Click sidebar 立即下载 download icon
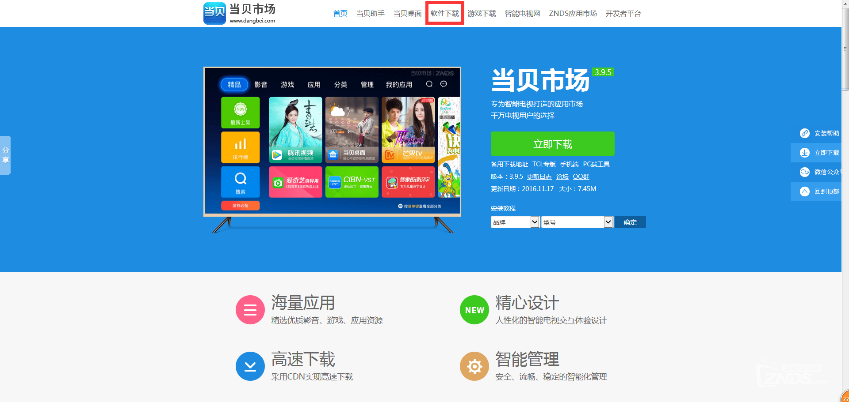The image size is (849, 402). [x=805, y=153]
